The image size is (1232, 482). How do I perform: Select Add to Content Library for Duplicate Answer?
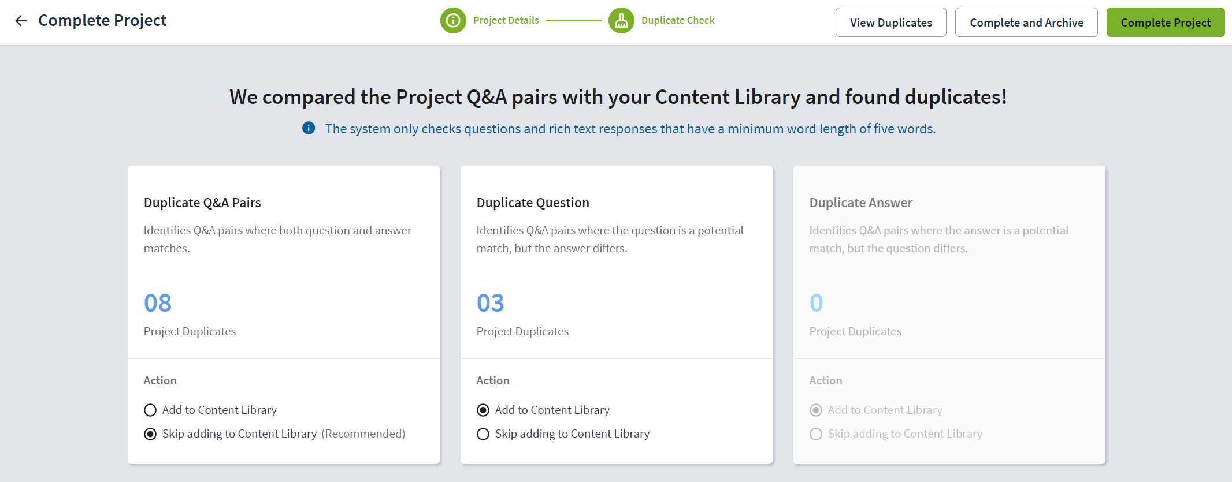click(816, 410)
